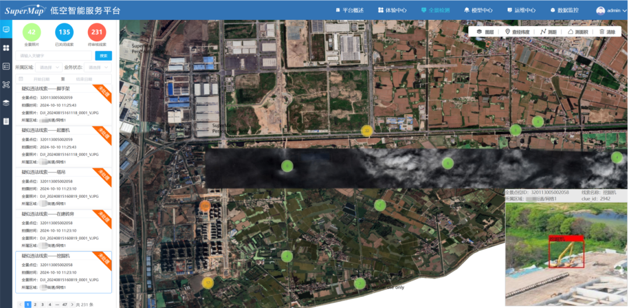Open 数据监控 in the top menu
Screen dimensions: 629x308
click(x=564, y=10)
